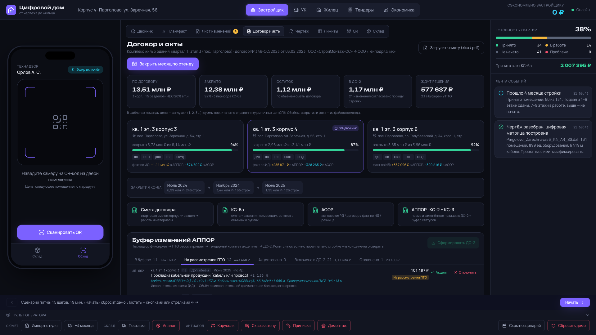The height and width of the screenshot is (335, 596).
Task: Click the Эфир включён bluetooth badge
Action: (86, 70)
